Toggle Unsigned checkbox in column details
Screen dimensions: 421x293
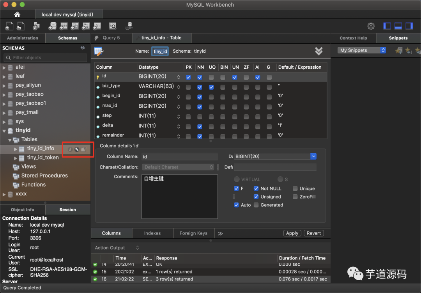pyautogui.click(x=256, y=197)
